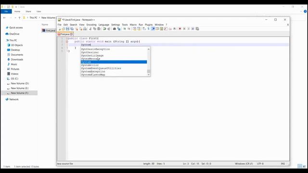
Task: Toggle synchronize horizontal scrolling
Action: [x=139, y=29]
